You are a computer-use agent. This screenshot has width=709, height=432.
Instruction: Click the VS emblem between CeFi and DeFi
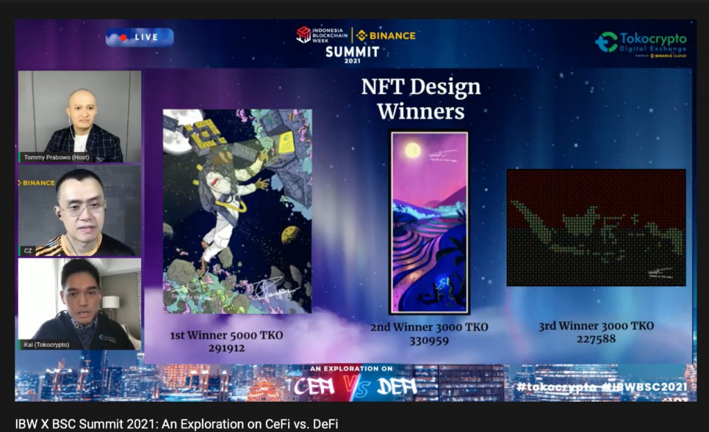coord(356,388)
